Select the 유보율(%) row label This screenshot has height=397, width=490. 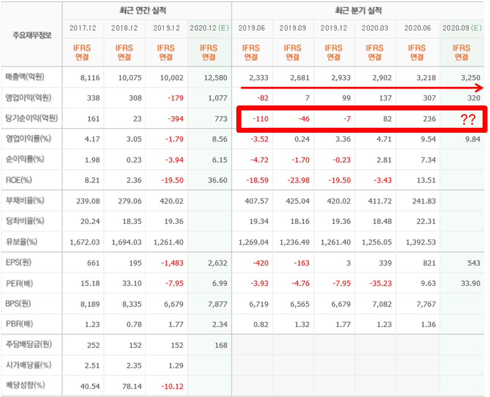[22, 242]
